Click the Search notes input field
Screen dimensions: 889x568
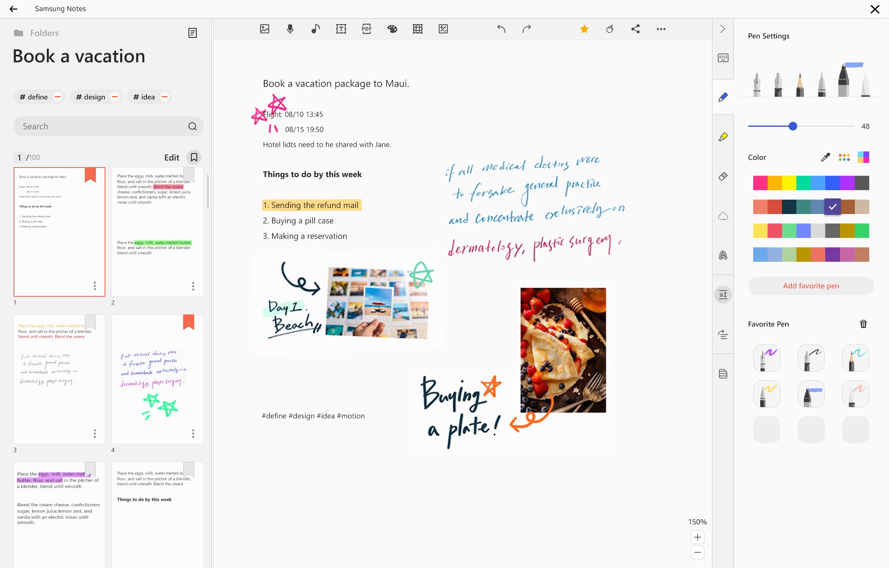click(x=103, y=126)
